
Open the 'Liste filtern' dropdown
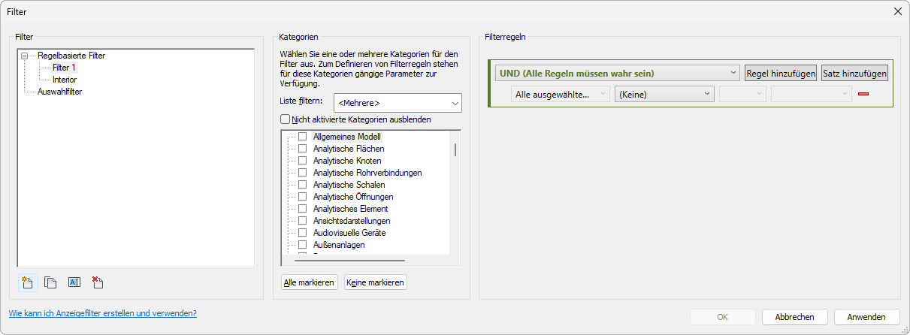(x=398, y=103)
